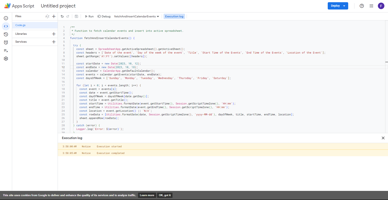
Task: Expand the fetchAndInsertCalendarEvents function dropdown
Action: [x=137, y=16]
